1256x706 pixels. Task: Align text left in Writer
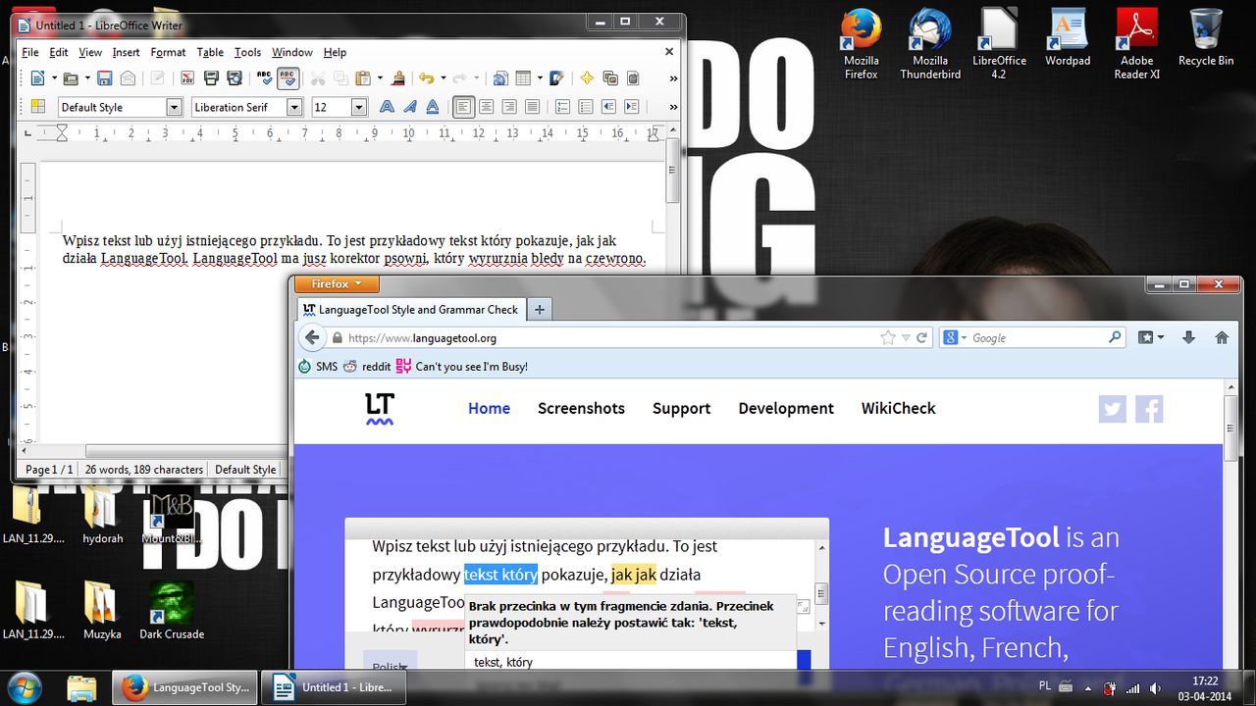463,107
